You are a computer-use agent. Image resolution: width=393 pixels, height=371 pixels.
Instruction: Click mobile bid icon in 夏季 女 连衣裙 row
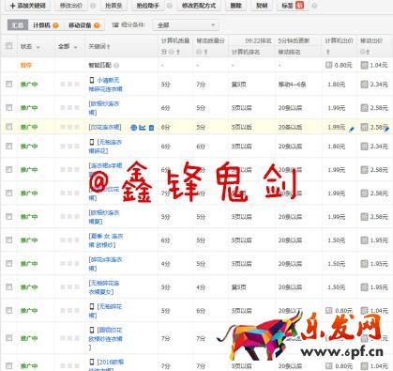click(364, 240)
